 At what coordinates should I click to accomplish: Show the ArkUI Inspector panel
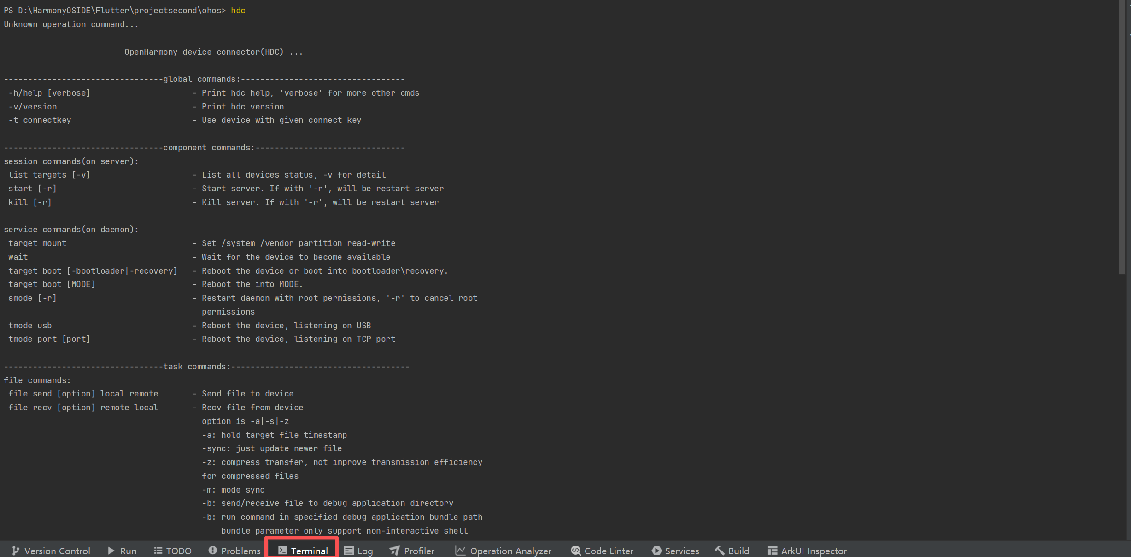tap(807, 551)
